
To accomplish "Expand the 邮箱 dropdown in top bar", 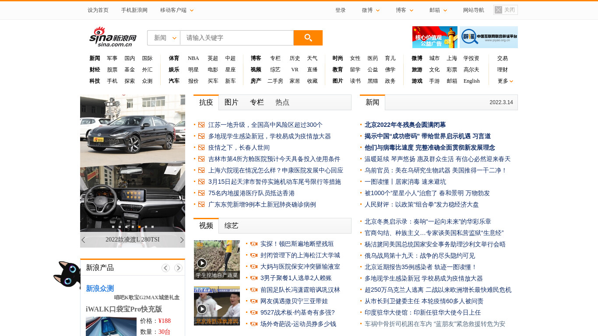I will 438,10.
